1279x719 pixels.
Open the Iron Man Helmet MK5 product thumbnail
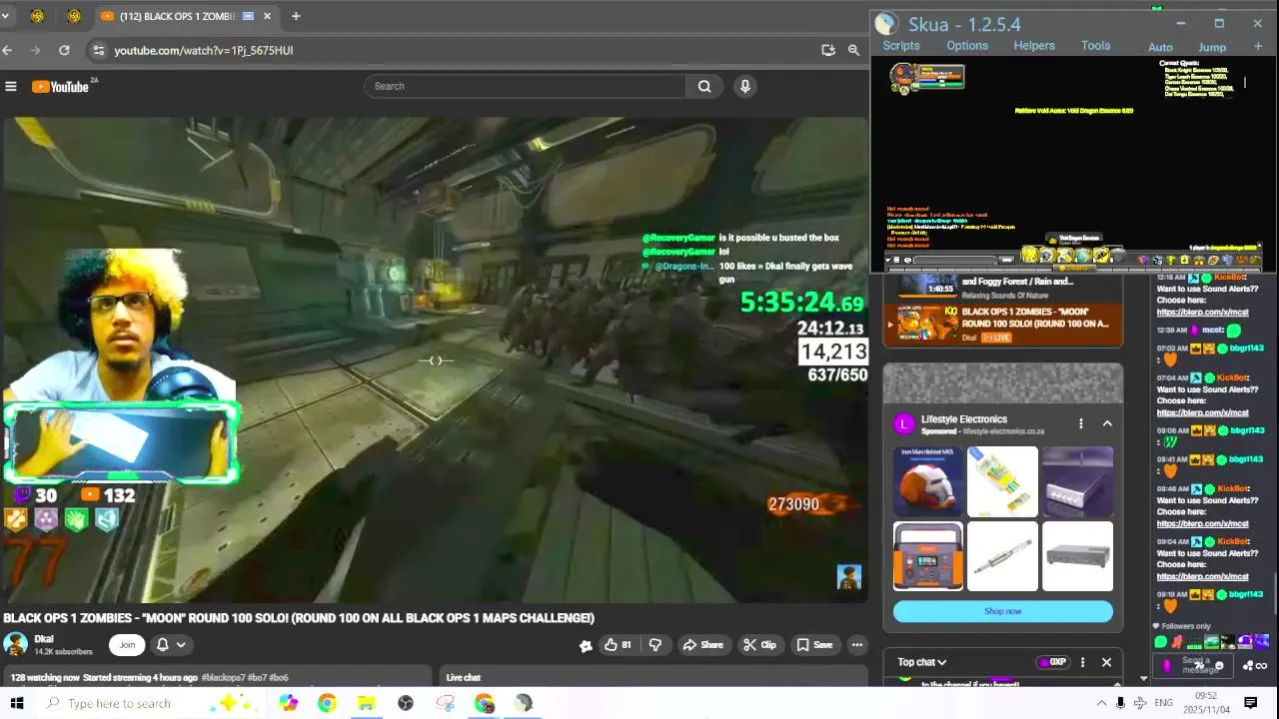tap(928, 481)
